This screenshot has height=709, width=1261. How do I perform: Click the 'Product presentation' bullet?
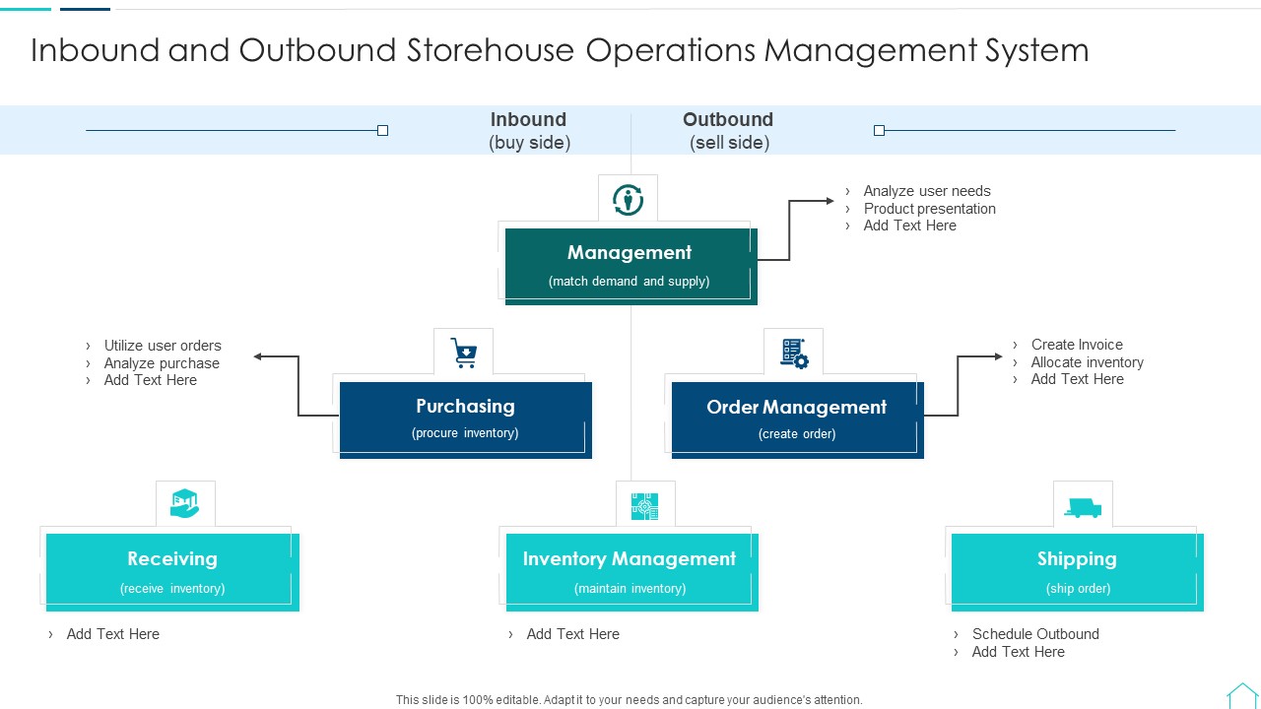pyautogui.click(x=930, y=209)
